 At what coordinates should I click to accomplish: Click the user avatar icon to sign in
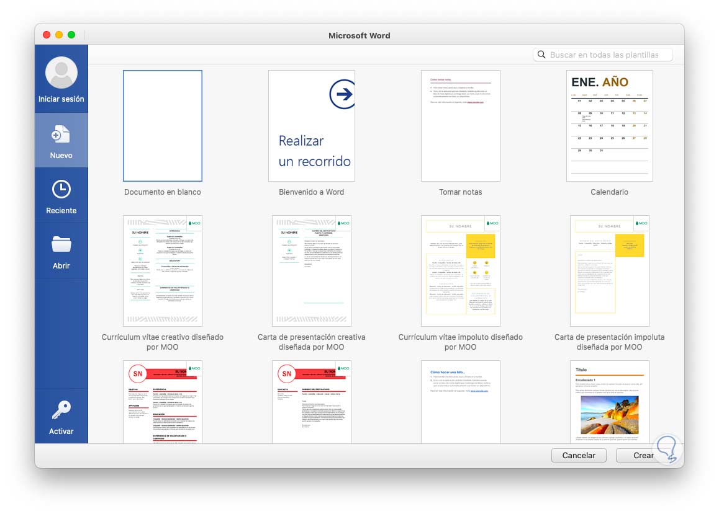coord(61,73)
